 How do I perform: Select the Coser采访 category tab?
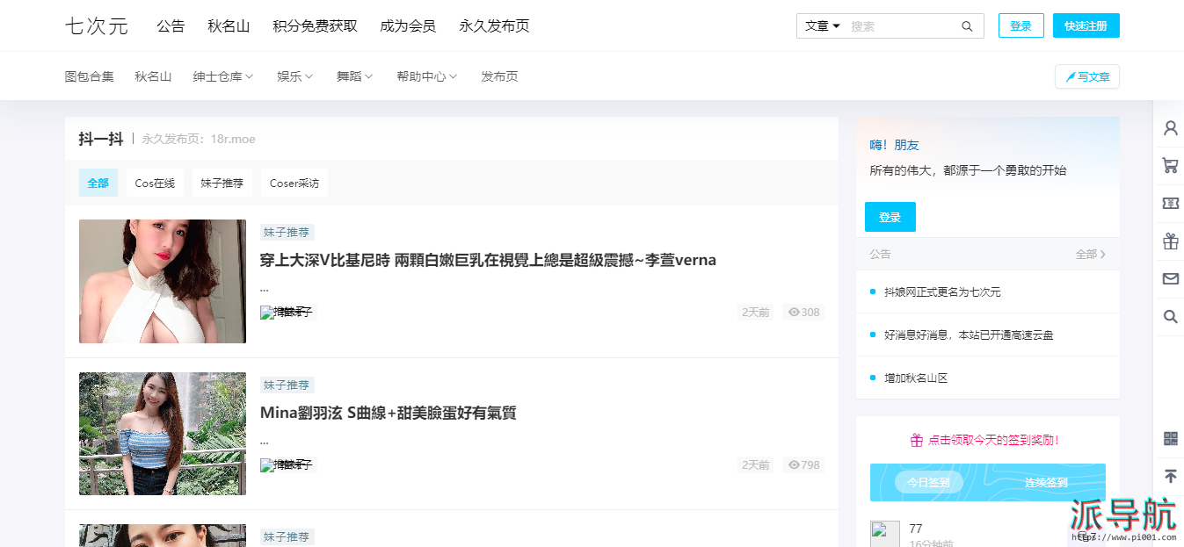294,183
